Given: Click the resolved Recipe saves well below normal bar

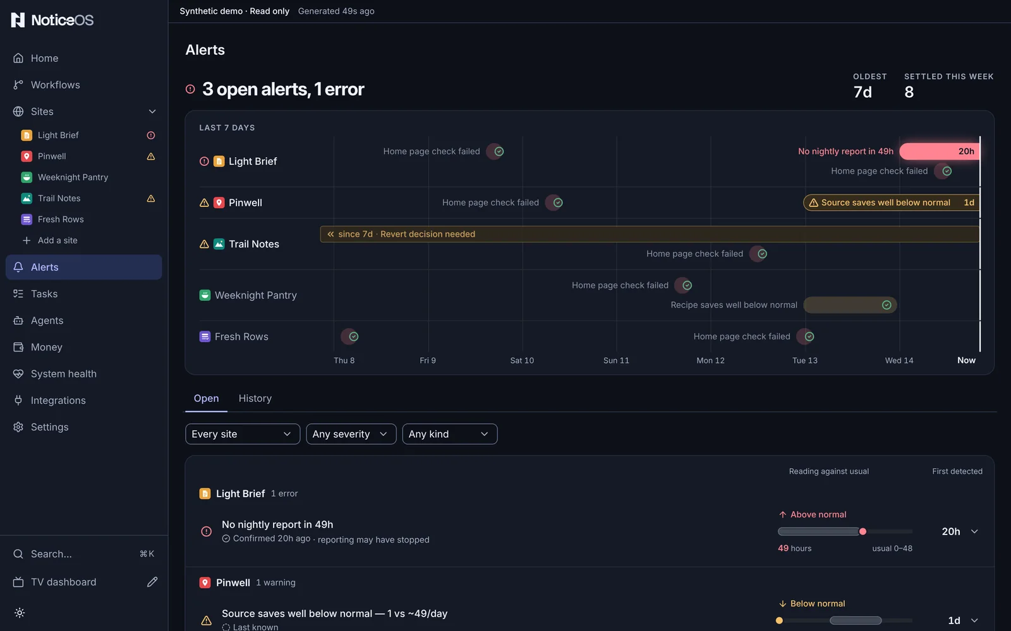Looking at the screenshot, I should pos(850,305).
